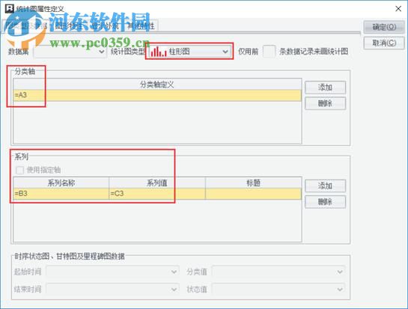408x309 pixels.
Task: Open the 分类值 dropdown
Action: pos(278,272)
